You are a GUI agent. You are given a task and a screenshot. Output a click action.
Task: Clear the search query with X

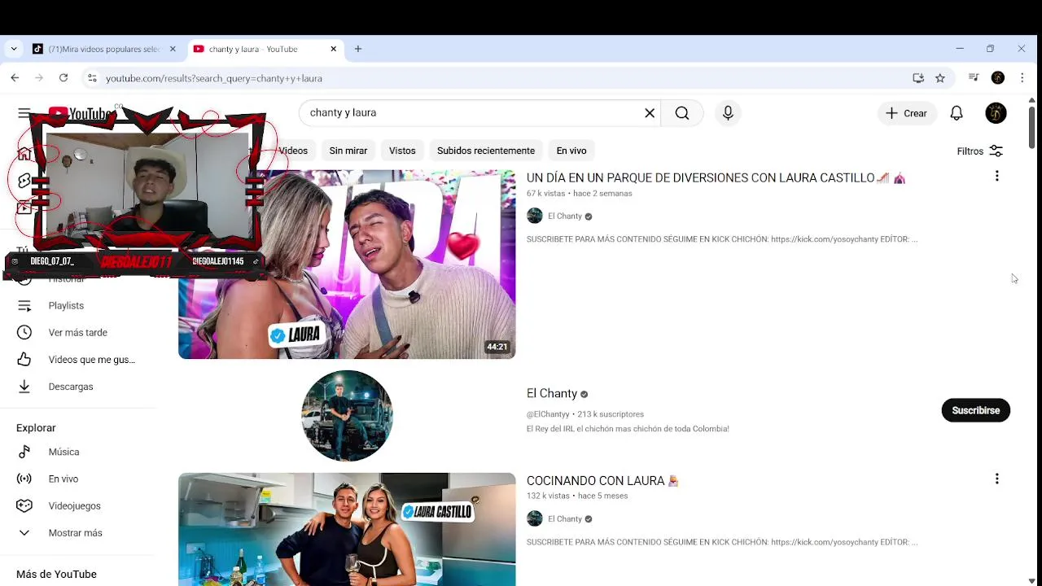click(650, 113)
